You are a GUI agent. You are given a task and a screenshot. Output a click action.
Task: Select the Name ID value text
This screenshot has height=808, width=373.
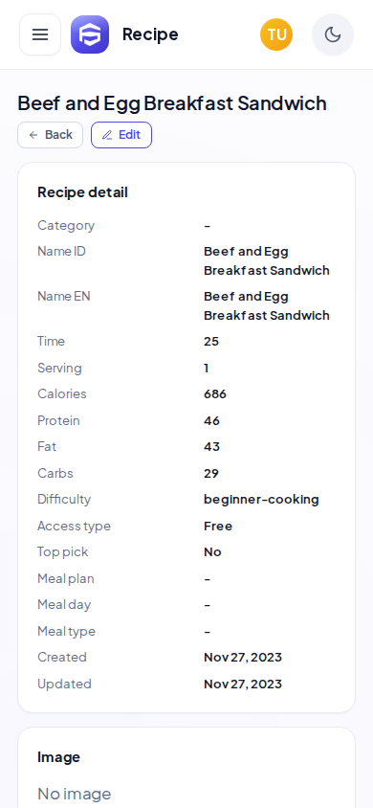[267, 260]
